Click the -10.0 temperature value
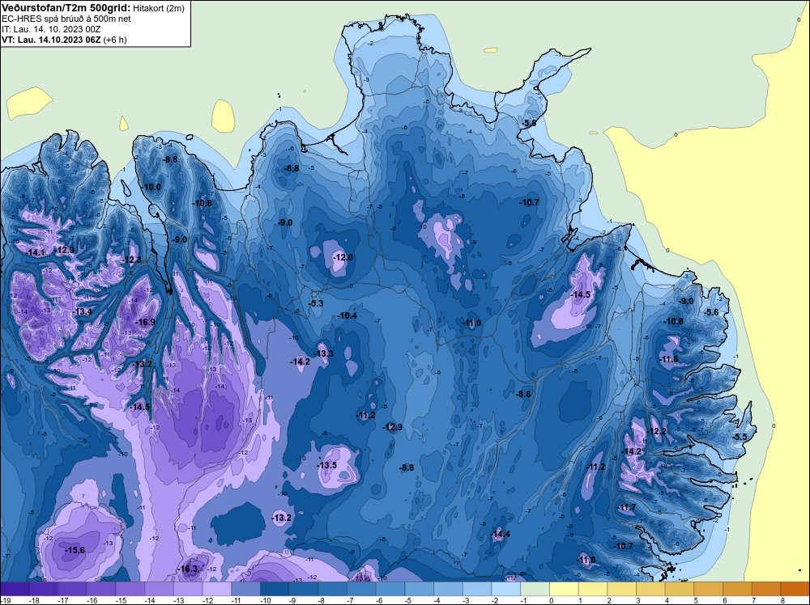This screenshot has width=810, height=605. tap(152, 187)
